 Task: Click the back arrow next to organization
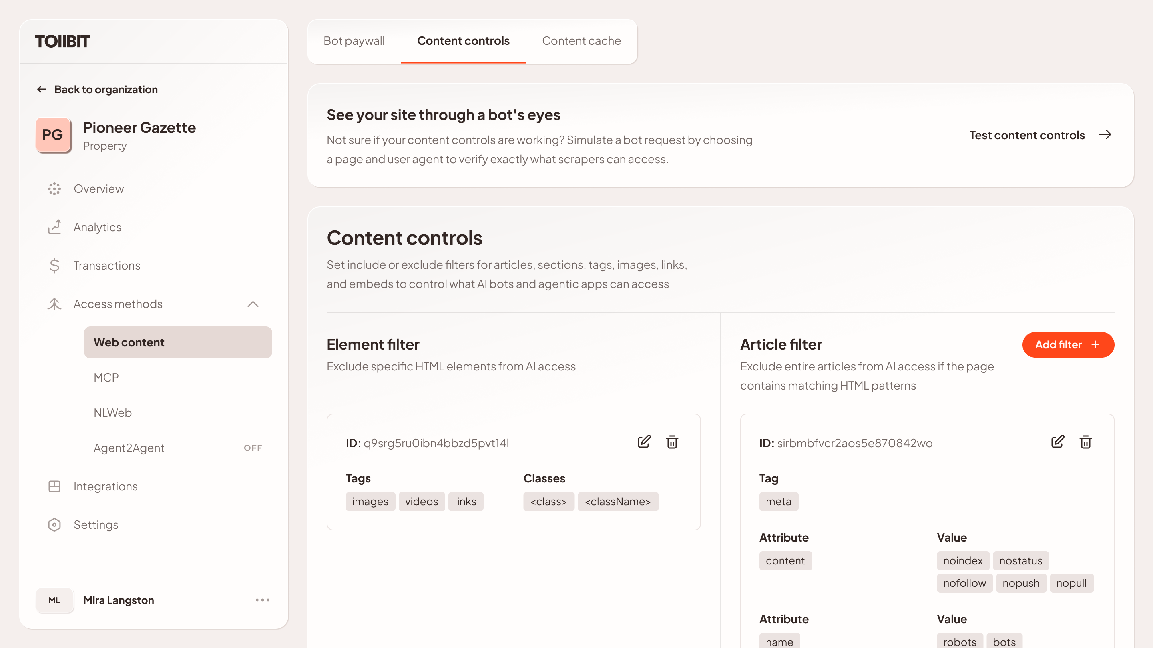42,89
